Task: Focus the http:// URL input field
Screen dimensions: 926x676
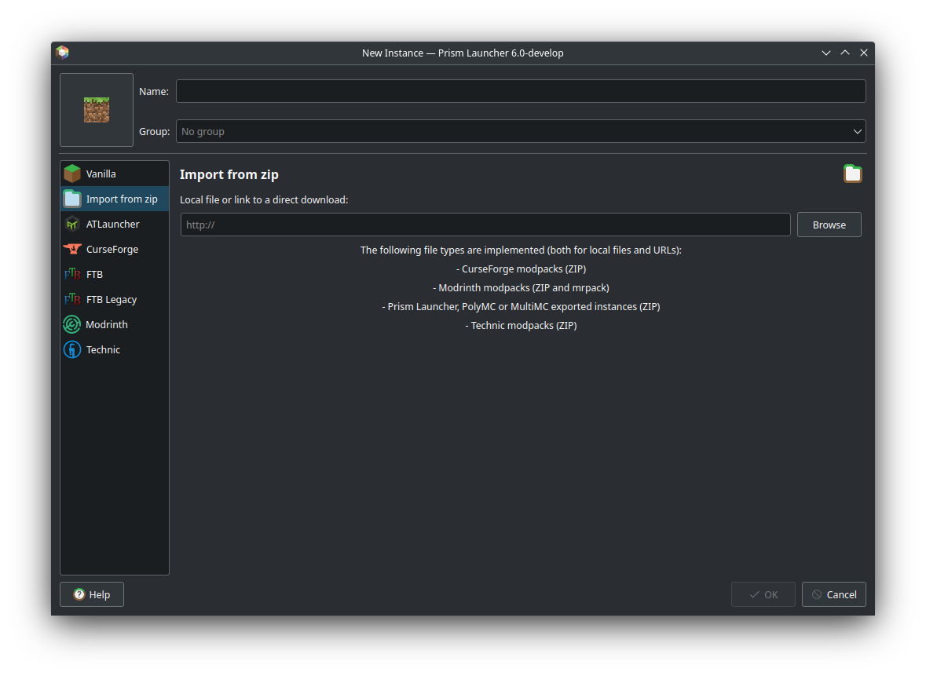Action: tap(485, 225)
